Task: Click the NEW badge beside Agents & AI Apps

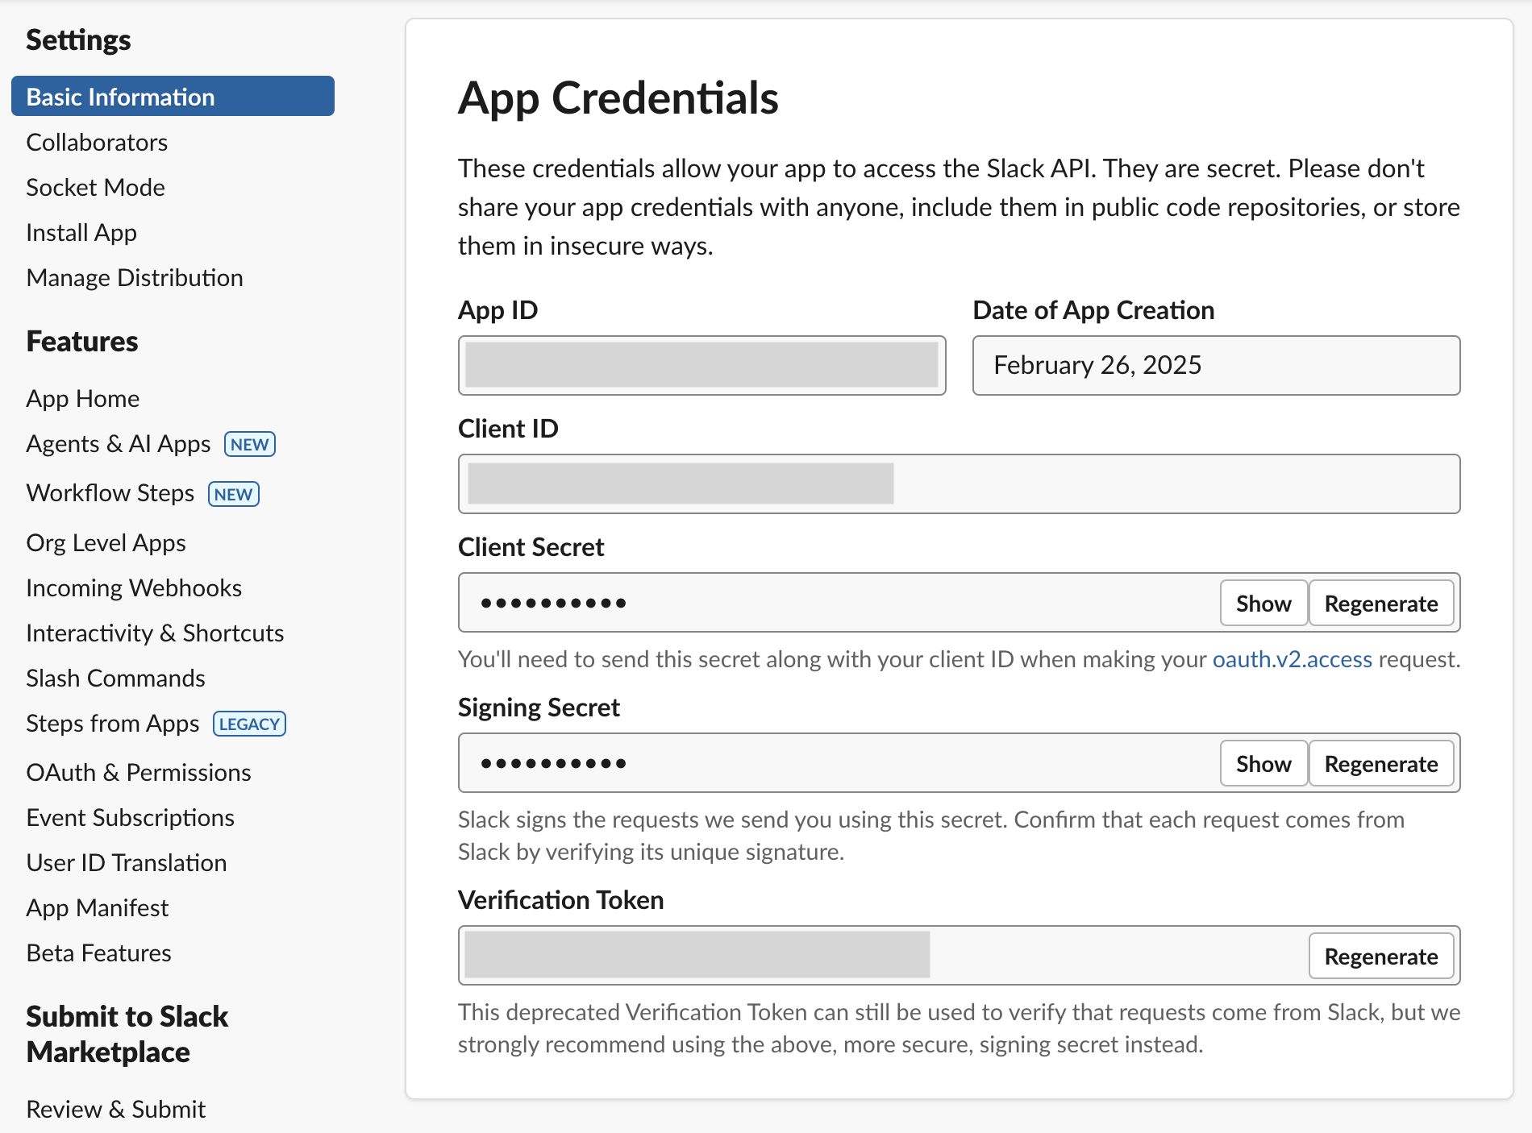Action: (250, 445)
